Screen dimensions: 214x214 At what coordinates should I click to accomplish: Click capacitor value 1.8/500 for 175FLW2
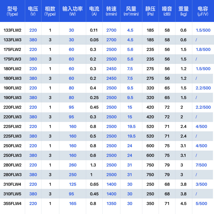203,49
